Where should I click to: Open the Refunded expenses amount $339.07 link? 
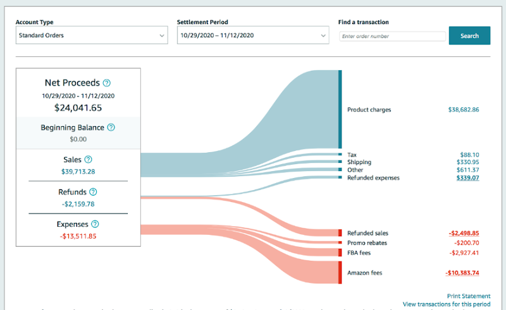[467, 178]
